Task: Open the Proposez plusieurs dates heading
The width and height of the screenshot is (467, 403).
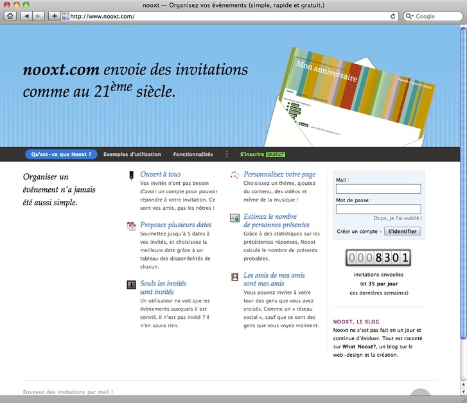Action: pyautogui.click(x=176, y=225)
